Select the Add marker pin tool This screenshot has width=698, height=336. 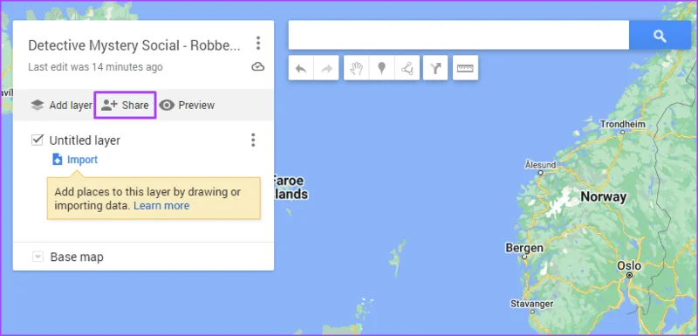381,68
